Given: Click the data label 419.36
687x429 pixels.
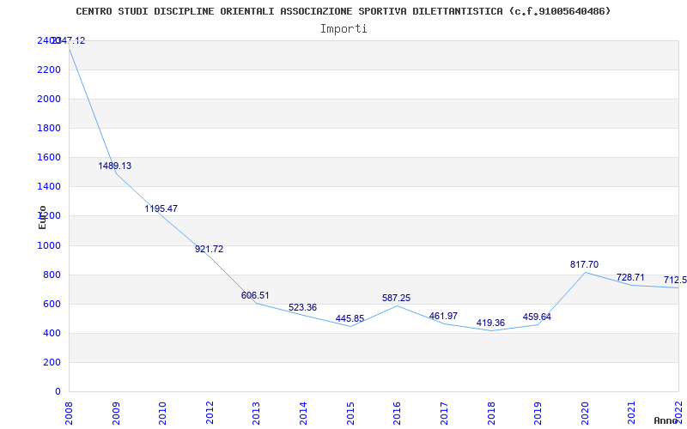Looking at the screenshot, I should click(490, 323).
